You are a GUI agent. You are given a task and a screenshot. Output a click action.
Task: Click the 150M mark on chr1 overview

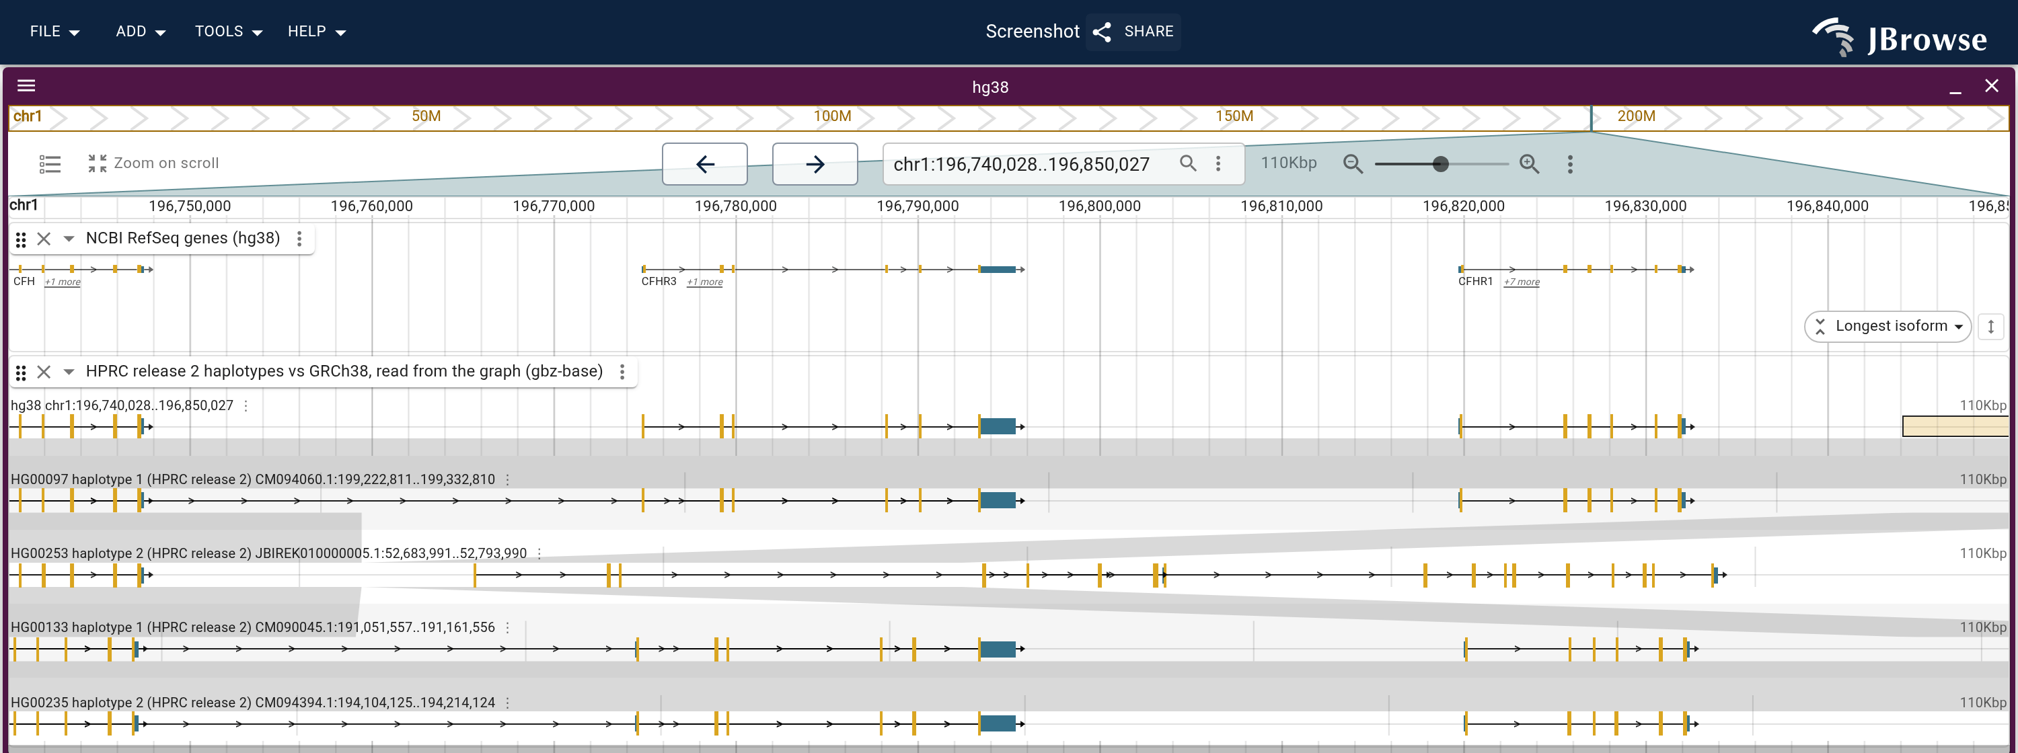[1234, 116]
